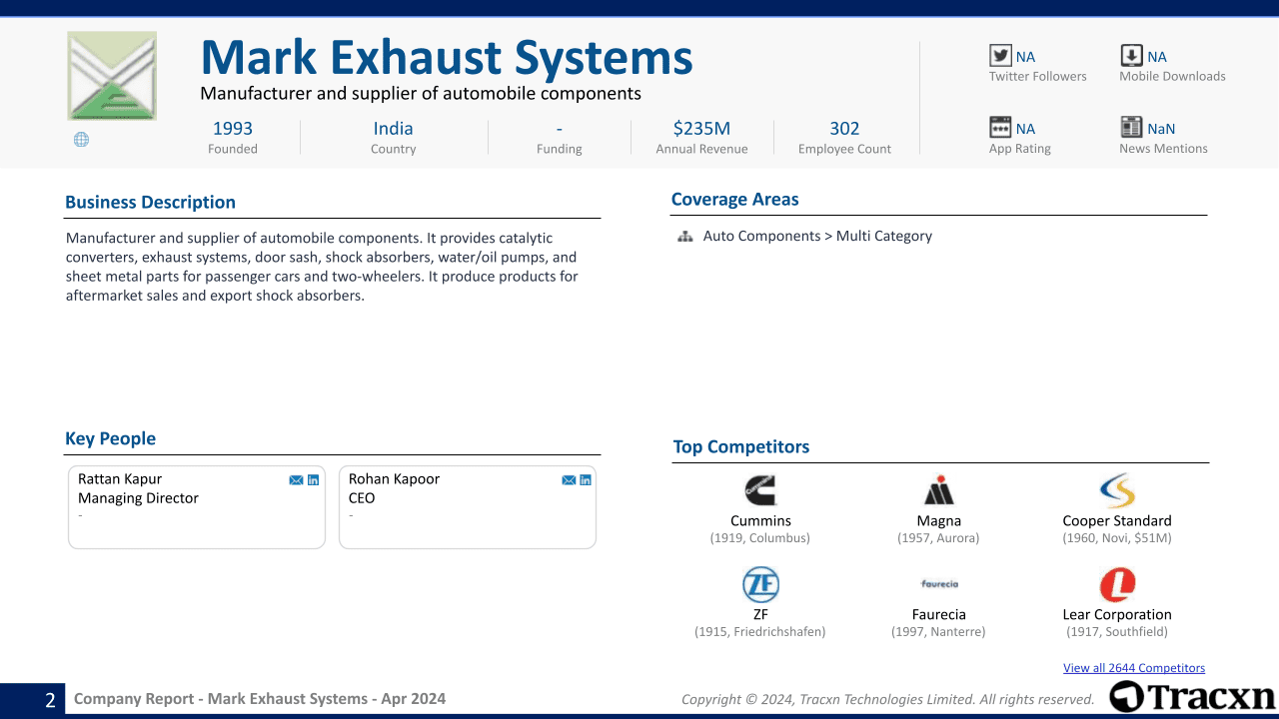Click the App Rating icon
Screen dimensions: 1279x719
[1000, 128]
